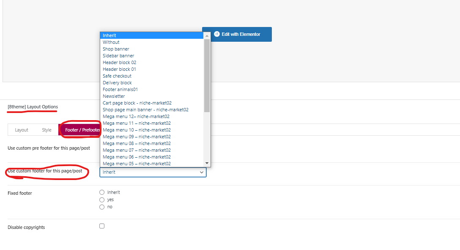Select Shop page main banner - niche-market02
Screen dimensions: 460x250
tap(152, 110)
